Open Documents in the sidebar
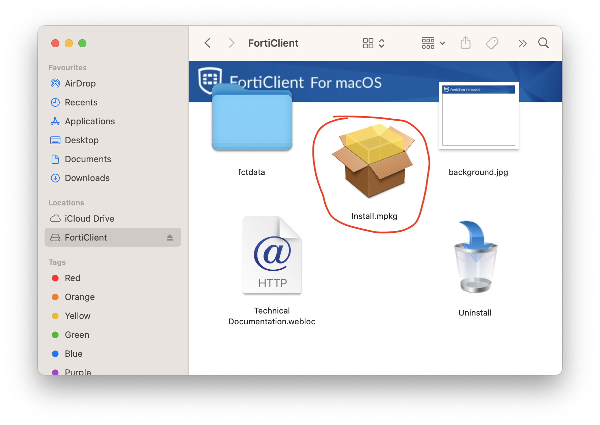The image size is (600, 425). [x=113, y=159]
